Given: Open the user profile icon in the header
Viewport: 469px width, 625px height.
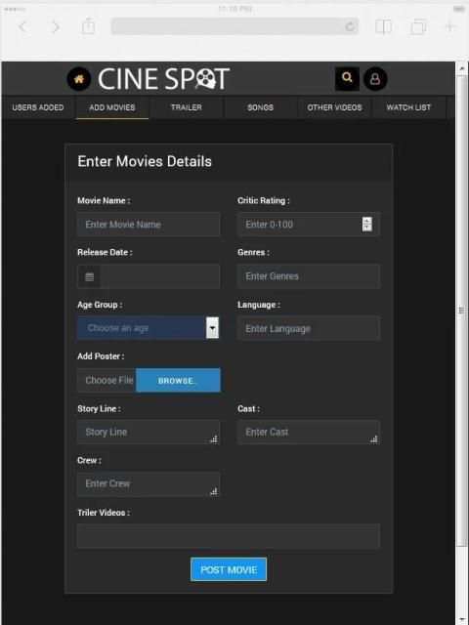Looking at the screenshot, I should pos(375,78).
